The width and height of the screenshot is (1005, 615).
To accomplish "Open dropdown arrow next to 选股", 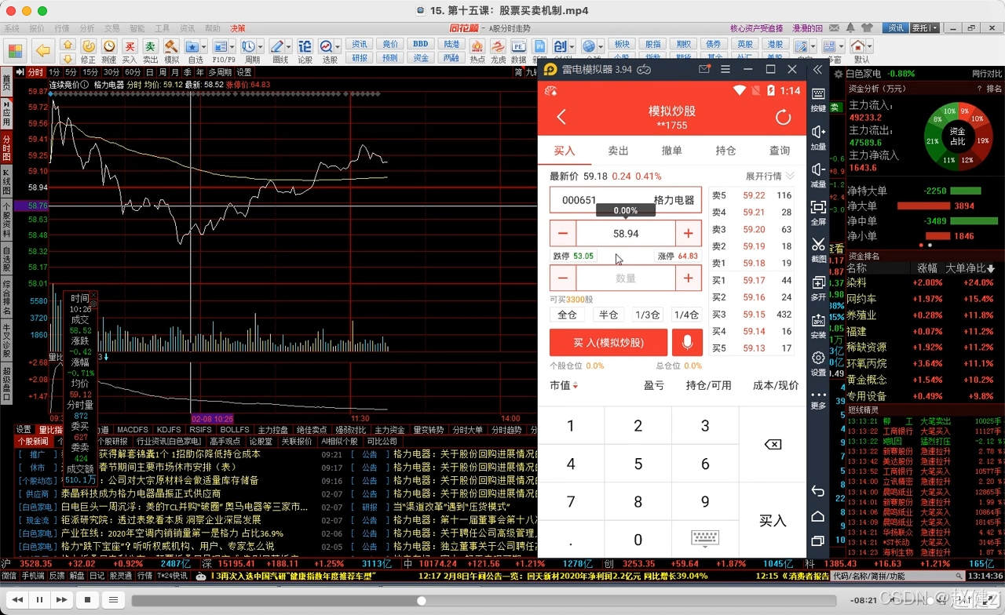I will click(338, 46).
